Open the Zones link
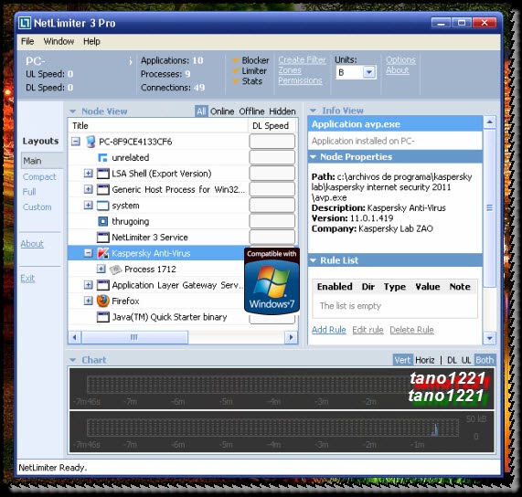 tap(290, 70)
